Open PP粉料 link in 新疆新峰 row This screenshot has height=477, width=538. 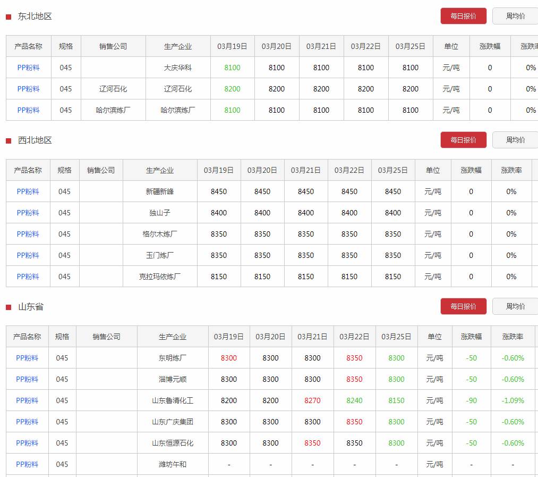tap(28, 191)
